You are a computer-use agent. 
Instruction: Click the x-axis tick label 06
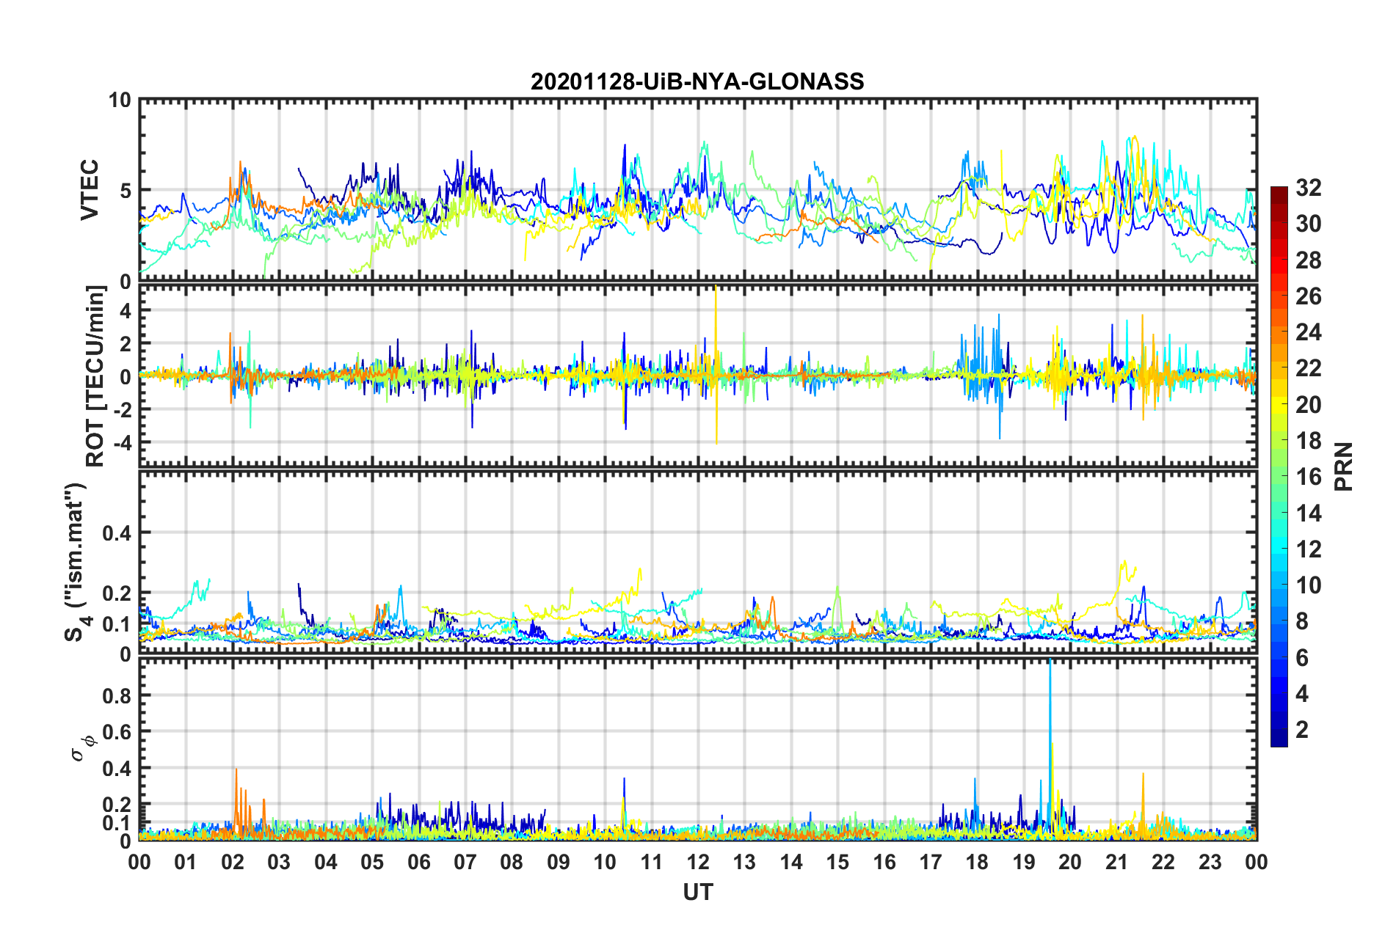coord(418,862)
